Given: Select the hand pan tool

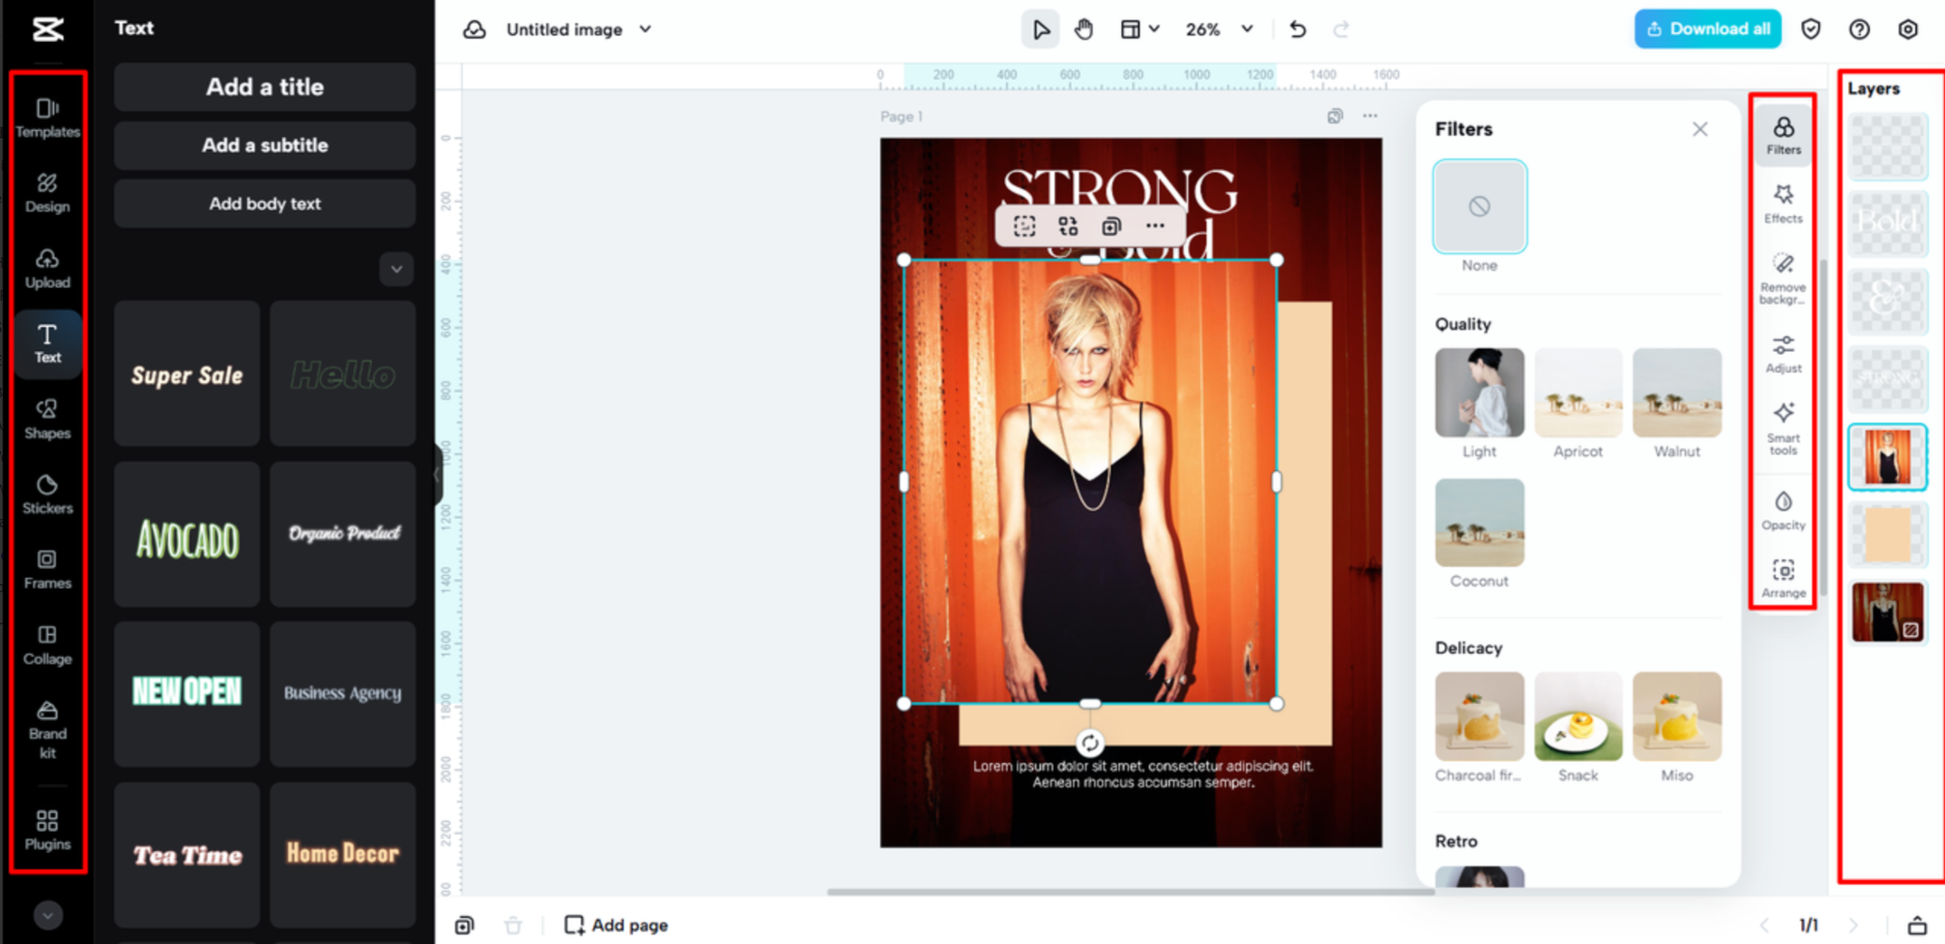Looking at the screenshot, I should [x=1084, y=30].
